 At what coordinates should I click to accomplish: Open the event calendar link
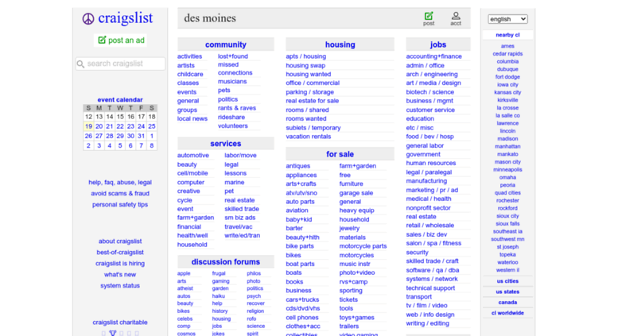pyautogui.click(x=120, y=99)
